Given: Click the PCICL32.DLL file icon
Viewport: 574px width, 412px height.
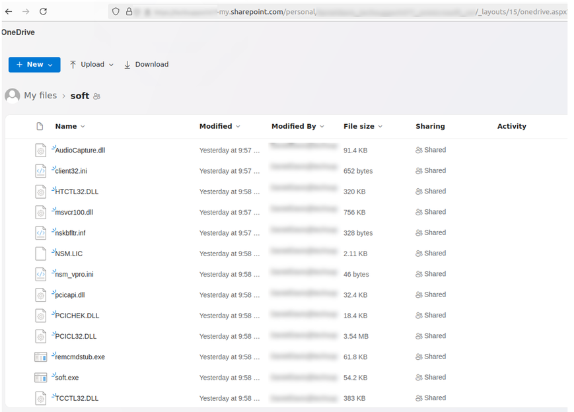Looking at the screenshot, I should [41, 336].
